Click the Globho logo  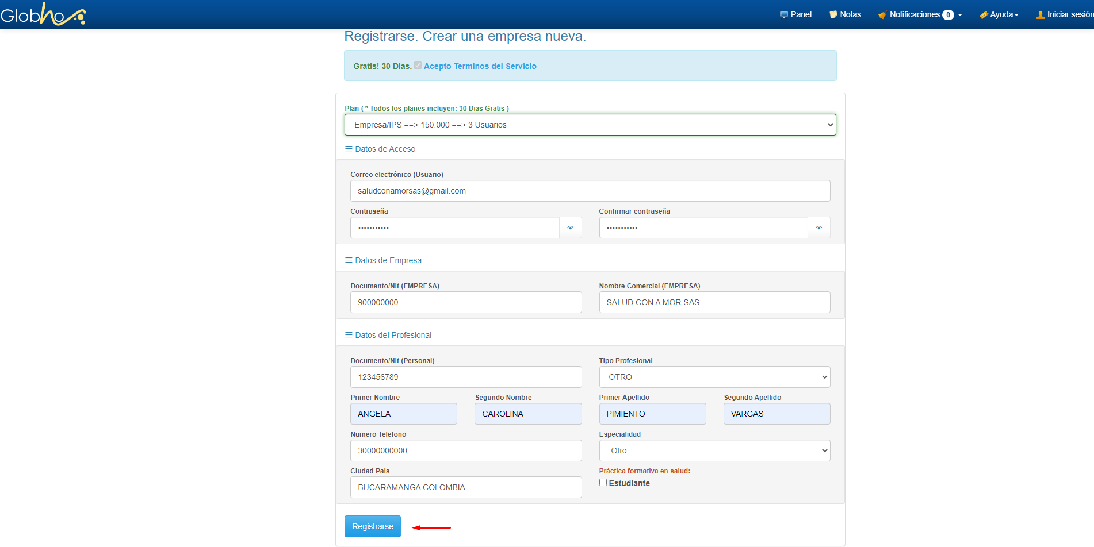click(x=43, y=14)
